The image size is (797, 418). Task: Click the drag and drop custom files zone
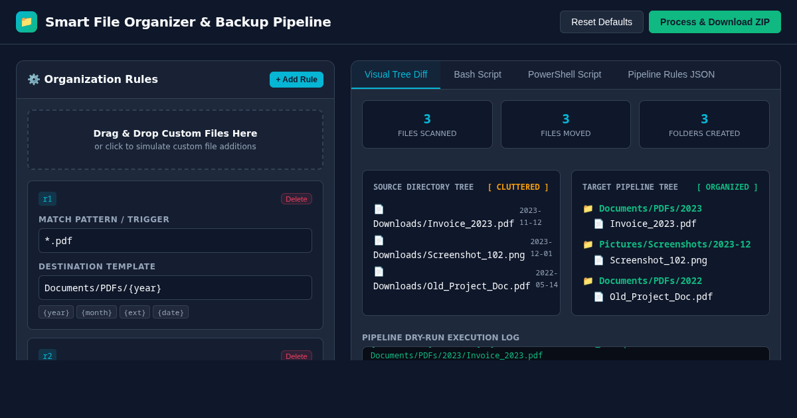175,139
